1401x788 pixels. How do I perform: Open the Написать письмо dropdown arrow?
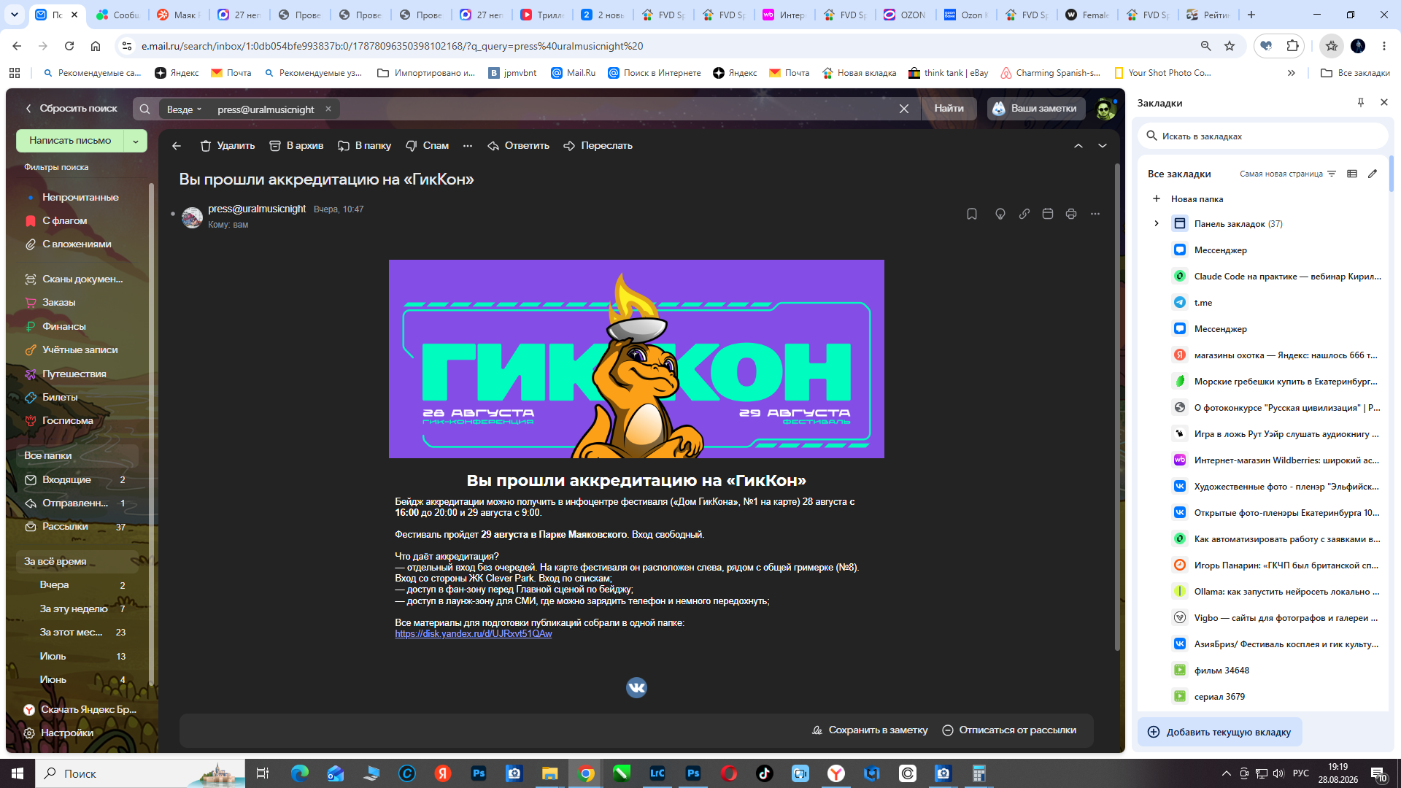pyautogui.click(x=136, y=141)
